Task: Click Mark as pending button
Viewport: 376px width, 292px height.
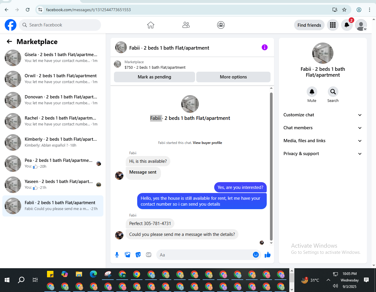Action: (155, 77)
